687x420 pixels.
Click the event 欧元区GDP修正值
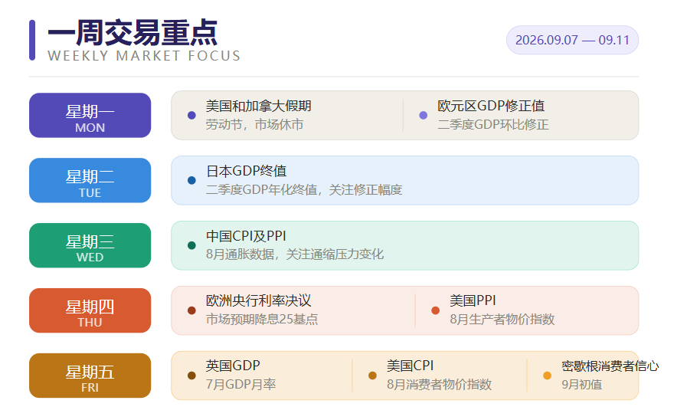[x=491, y=106]
